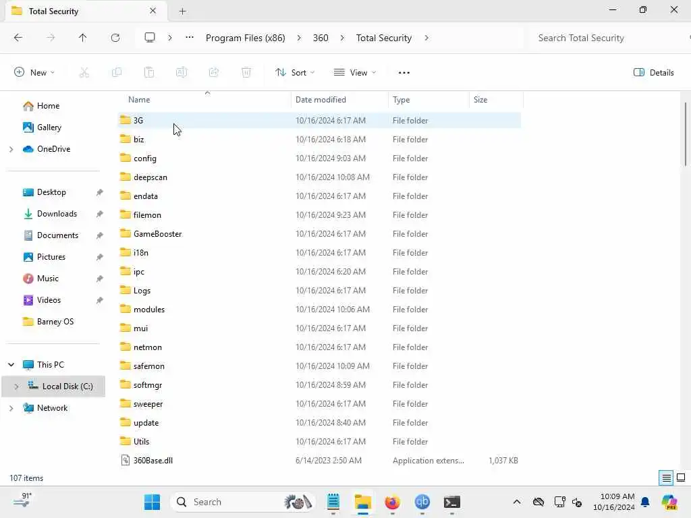Click the Cut toolbar icon
Image resolution: width=691 pixels, height=518 pixels.
coord(84,73)
